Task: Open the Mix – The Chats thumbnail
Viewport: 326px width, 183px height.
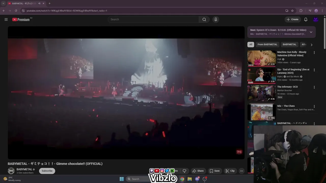Action: 262,112
